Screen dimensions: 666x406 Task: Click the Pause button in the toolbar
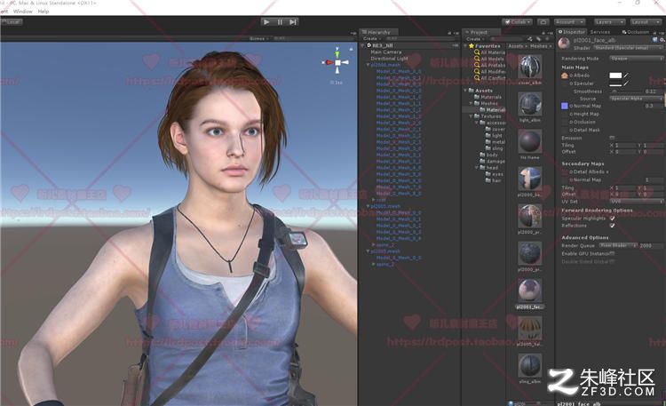(x=280, y=22)
